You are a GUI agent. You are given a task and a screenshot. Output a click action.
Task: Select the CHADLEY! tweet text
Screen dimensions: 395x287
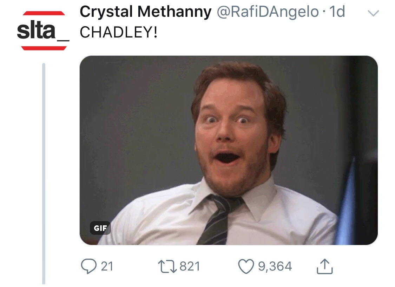pos(119,33)
